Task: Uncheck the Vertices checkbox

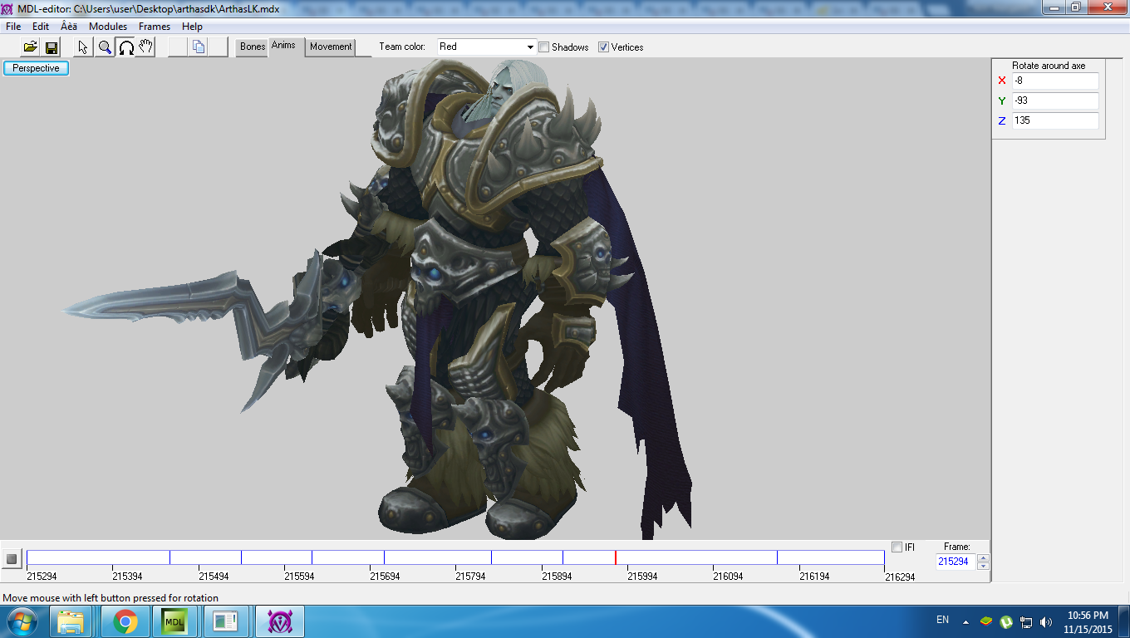Action: (604, 47)
